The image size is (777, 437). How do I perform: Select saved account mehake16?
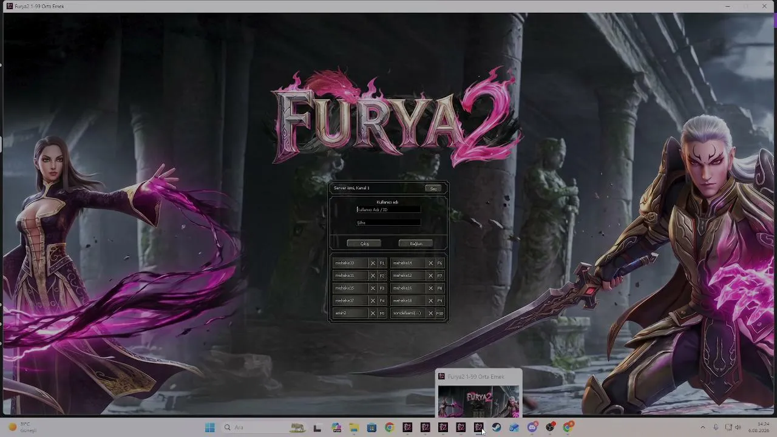[408, 288]
